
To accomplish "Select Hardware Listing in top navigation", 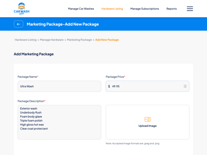I will (x=112, y=9).
